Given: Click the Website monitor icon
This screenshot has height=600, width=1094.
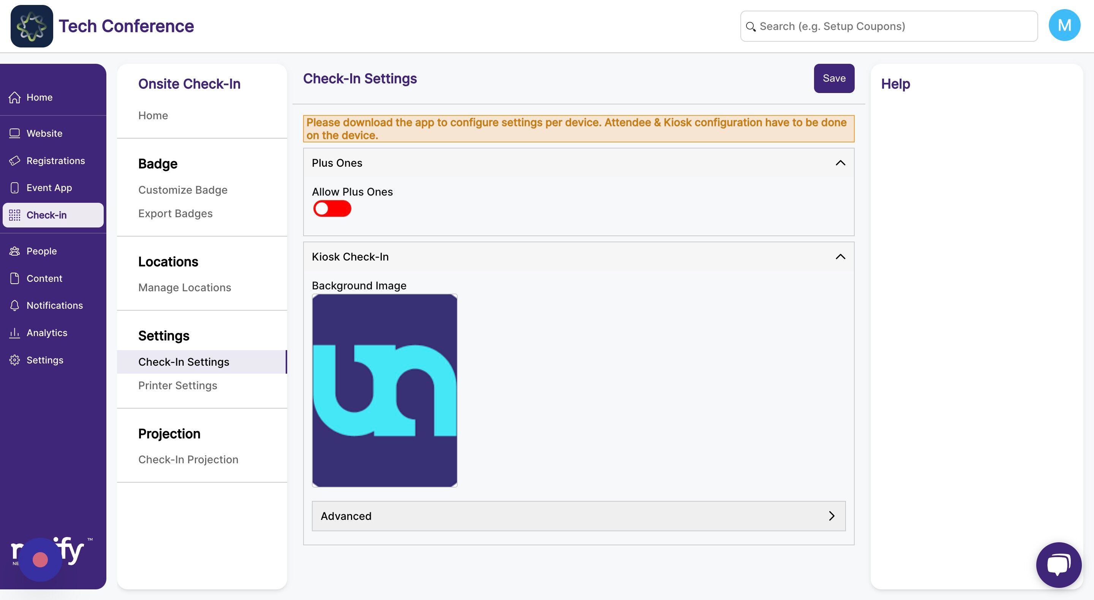Looking at the screenshot, I should 14,133.
